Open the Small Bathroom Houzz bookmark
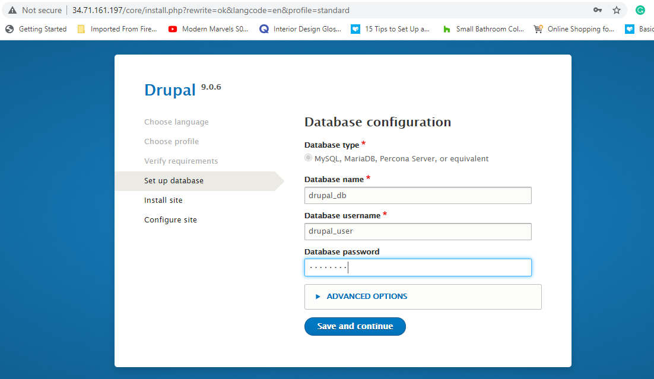 click(x=483, y=28)
